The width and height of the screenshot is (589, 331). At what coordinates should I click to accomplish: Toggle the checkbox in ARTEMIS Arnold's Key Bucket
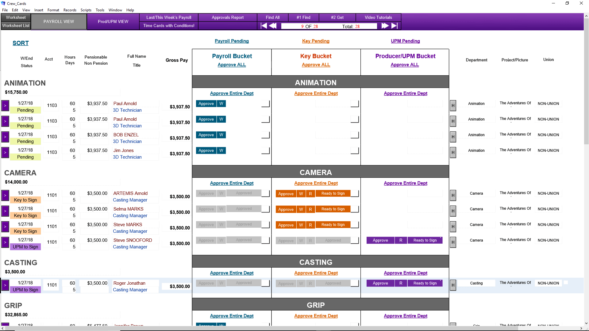pyautogui.click(x=355, y=193)
